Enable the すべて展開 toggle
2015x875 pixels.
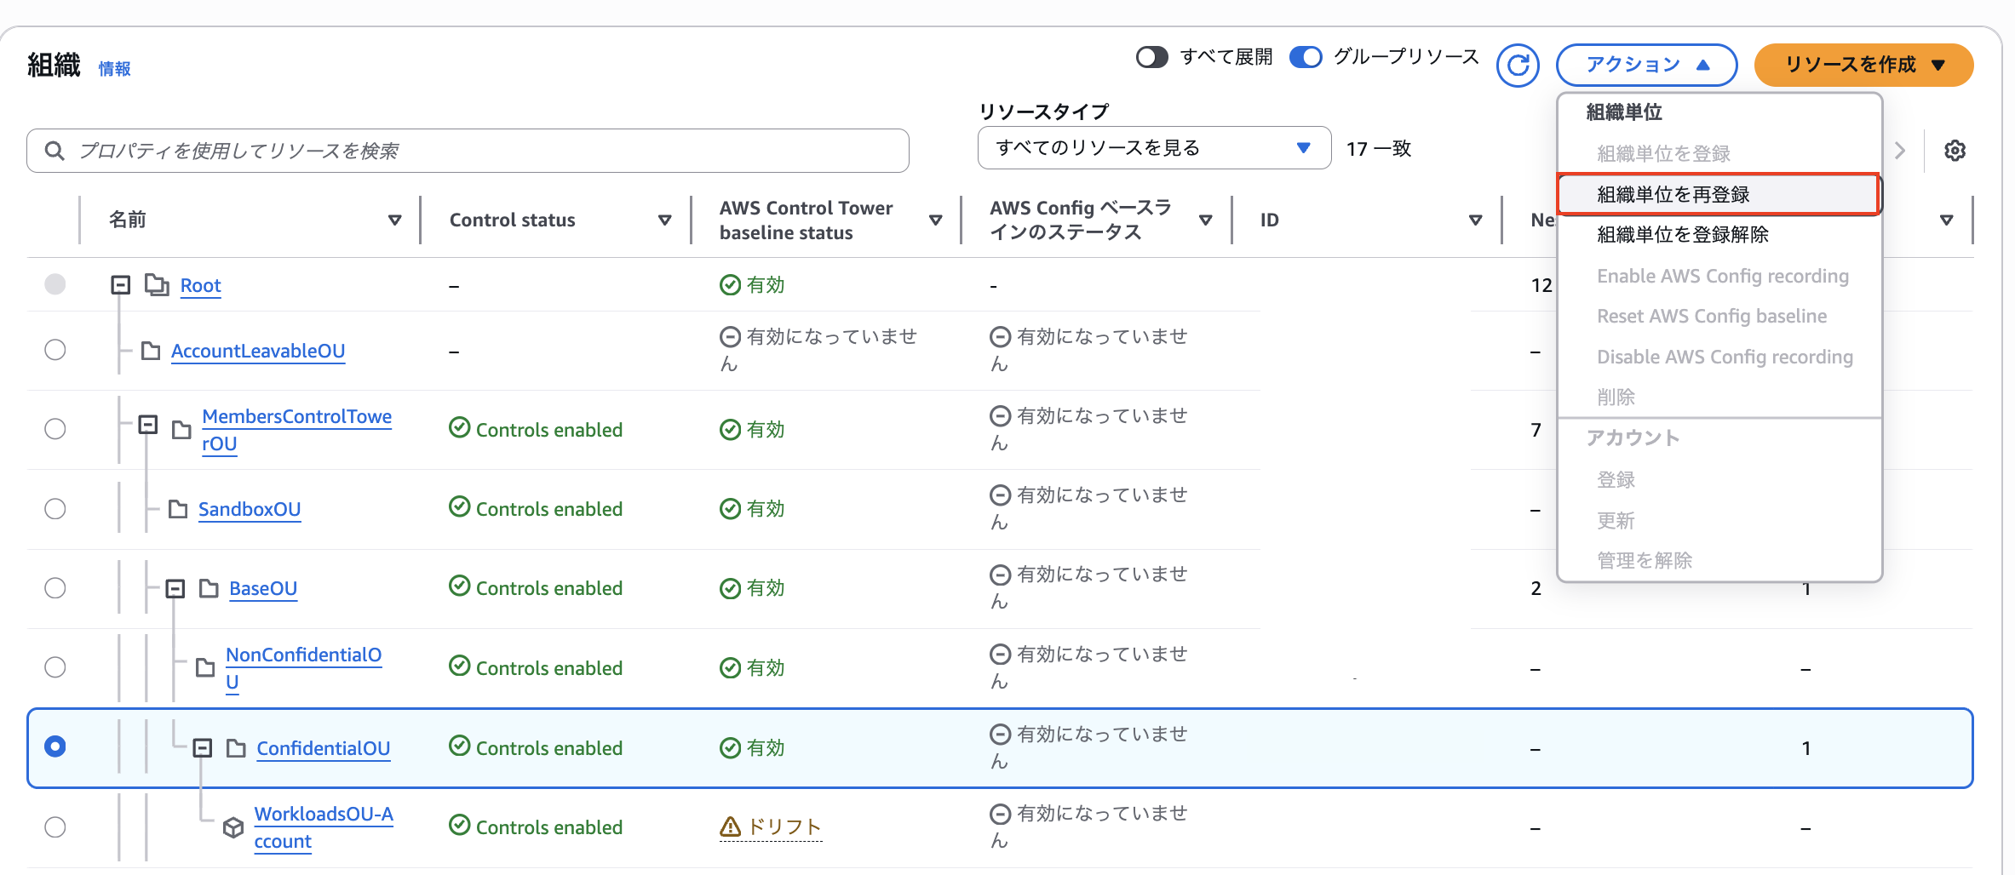(1153, 56)
